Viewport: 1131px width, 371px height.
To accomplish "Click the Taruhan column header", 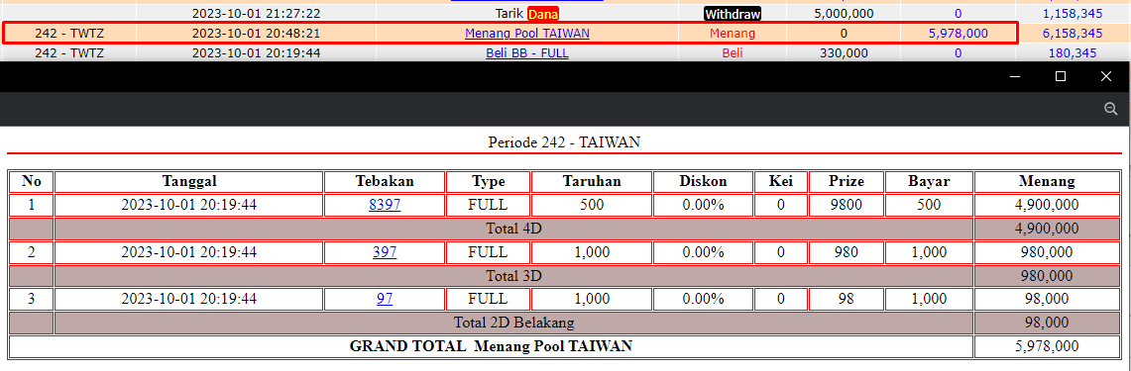I will click(592, 181).
